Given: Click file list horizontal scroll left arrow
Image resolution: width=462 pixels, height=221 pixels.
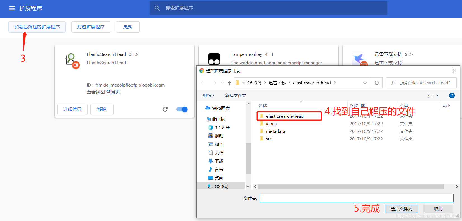Looking at the screenshot, I should [x=255, y=186].
